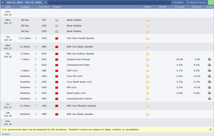Open detail folder for Core PPI m/m
This screenshot has width=214, height=136.
tap(147, 76)
